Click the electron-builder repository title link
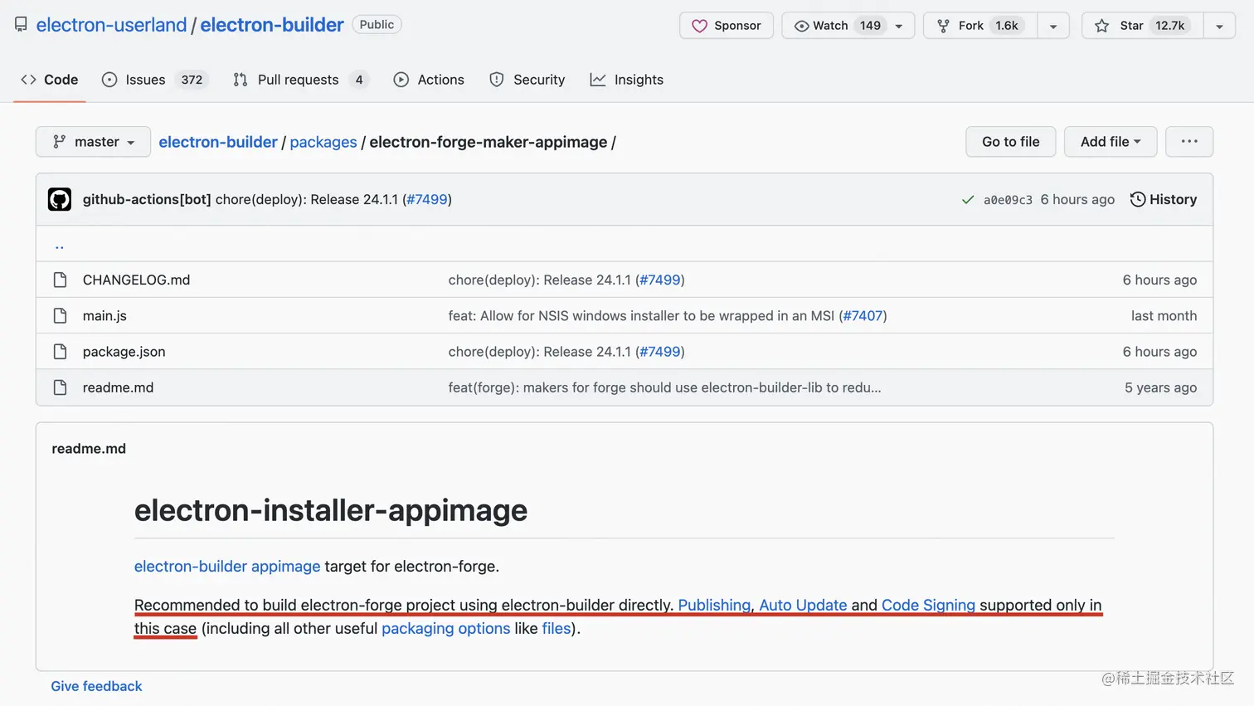This screenshot has height=706, width=1254. point(272,25)
